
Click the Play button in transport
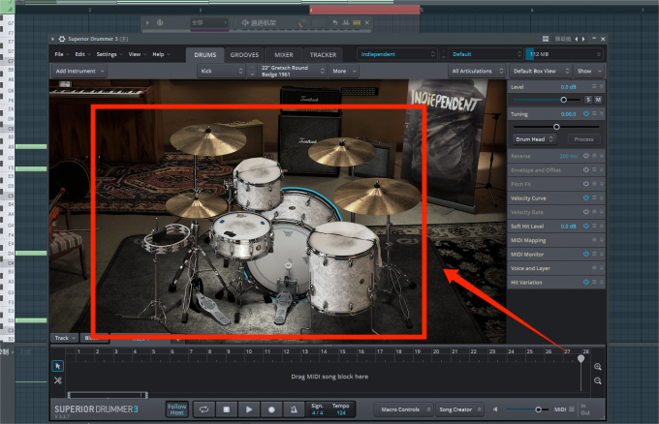[249, 409]
